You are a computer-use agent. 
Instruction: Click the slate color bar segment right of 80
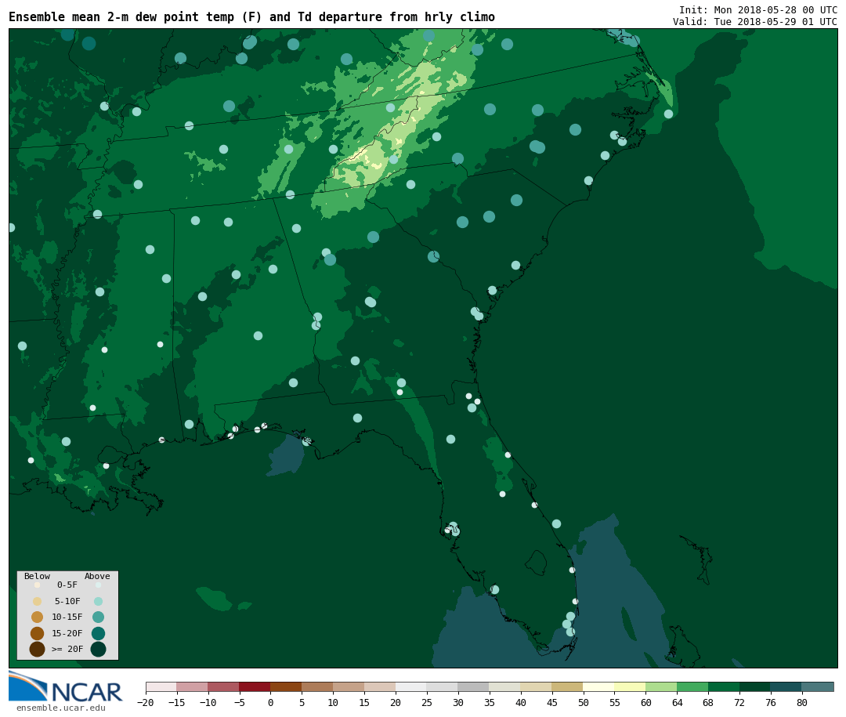click(x=818, y=686)
